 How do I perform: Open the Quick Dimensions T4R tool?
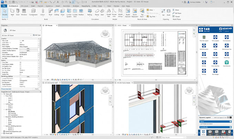(204, 47)
